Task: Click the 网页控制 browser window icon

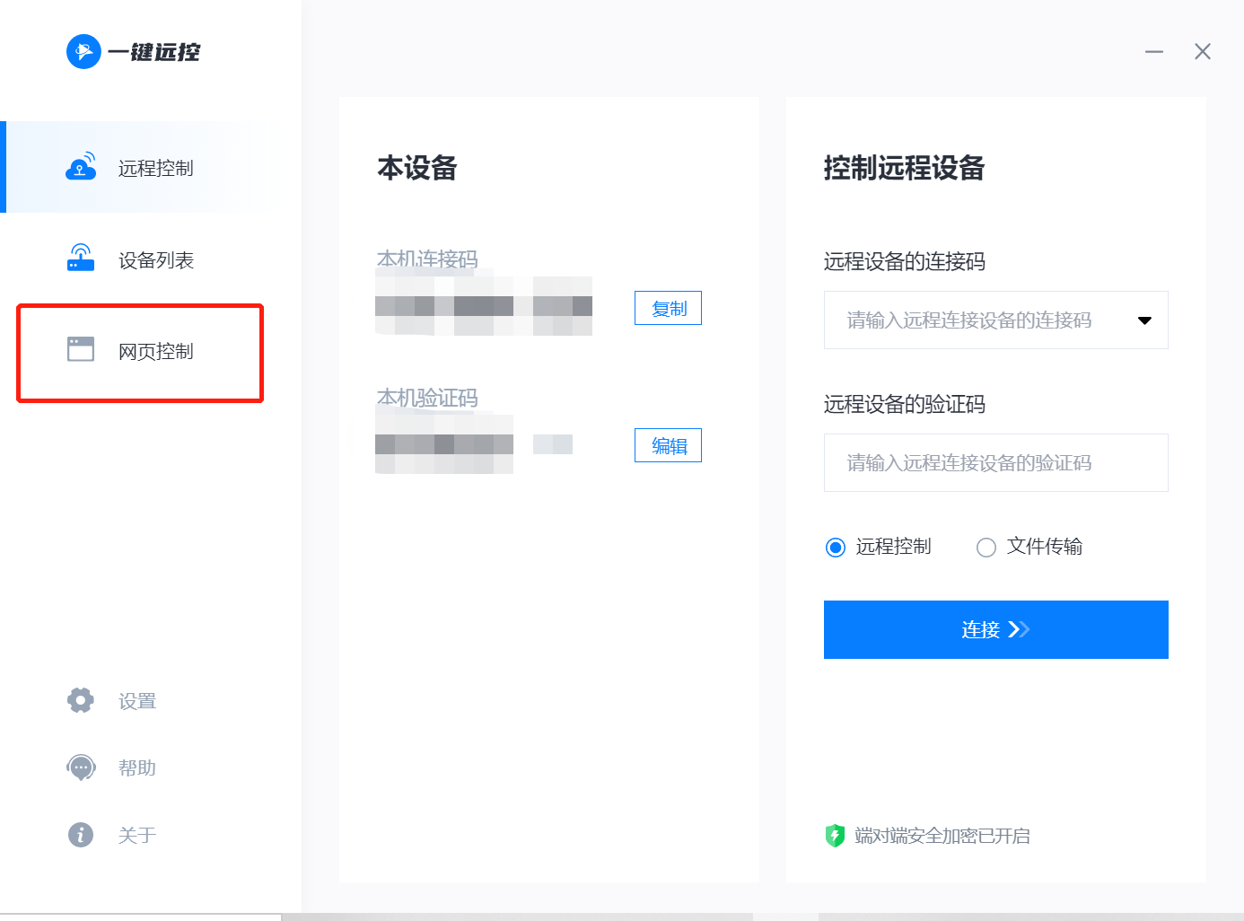Action: point(81,349)
